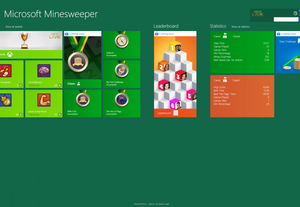
Task: Open the Leaderboard section heading
Action: (x=166, y=26)
